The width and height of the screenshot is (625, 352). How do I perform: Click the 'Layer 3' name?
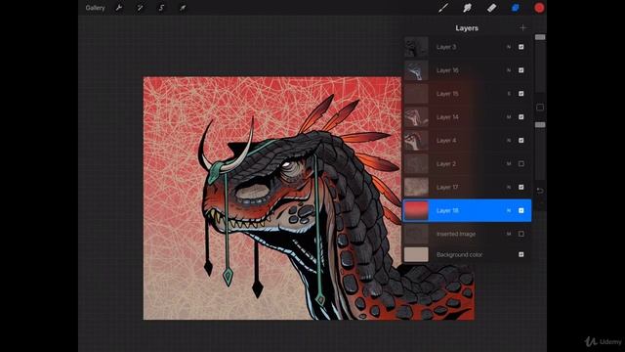click(446, 47)
